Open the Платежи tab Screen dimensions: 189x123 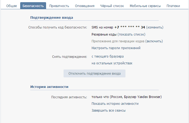(x=173, y=6)
